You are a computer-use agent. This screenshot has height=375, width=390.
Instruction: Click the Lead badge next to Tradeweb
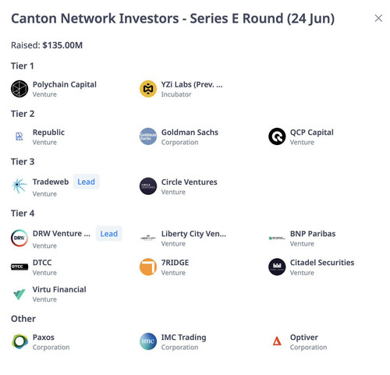tap(87, 182)
